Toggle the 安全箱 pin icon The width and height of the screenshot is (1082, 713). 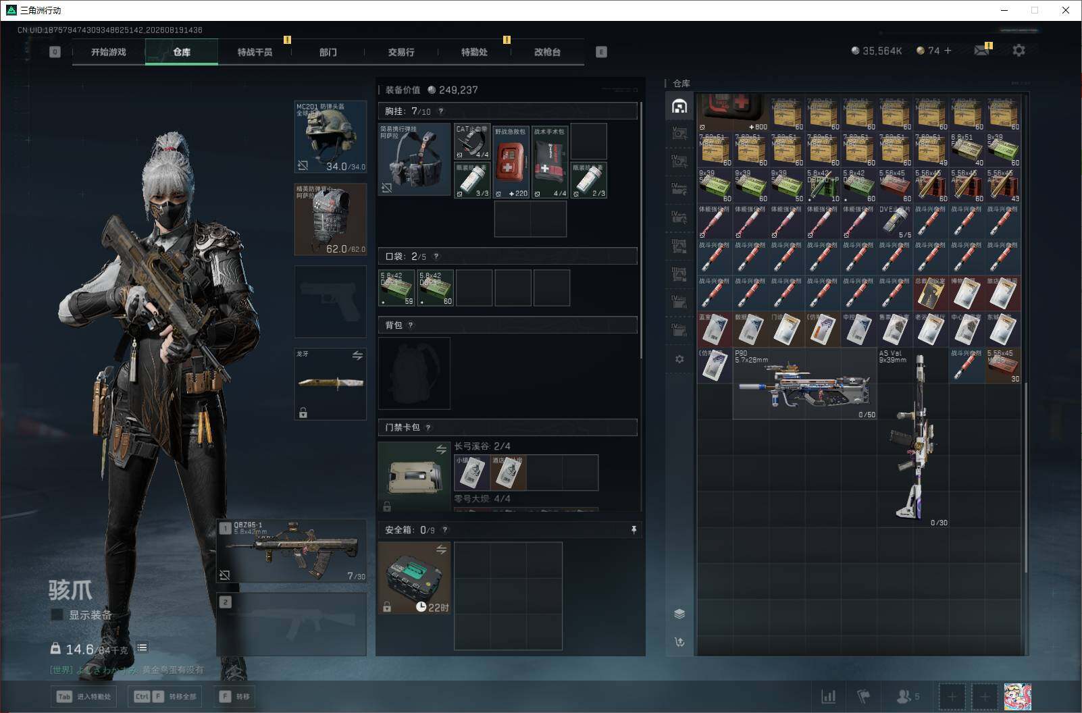tap(634, 530)
